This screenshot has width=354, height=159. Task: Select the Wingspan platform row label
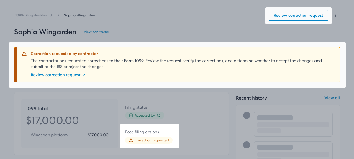pyautogui.click(x=49, y=135)
